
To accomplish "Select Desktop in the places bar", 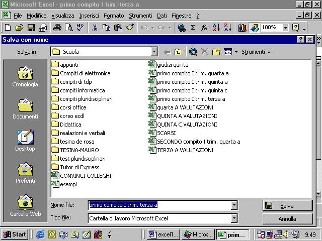I will [x=25, y=141].
